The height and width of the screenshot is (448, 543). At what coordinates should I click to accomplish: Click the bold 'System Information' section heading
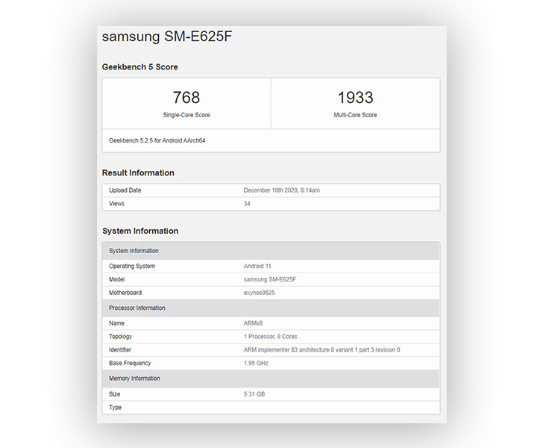140,231
